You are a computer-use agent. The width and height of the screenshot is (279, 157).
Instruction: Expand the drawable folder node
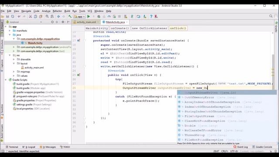[14, 59]
